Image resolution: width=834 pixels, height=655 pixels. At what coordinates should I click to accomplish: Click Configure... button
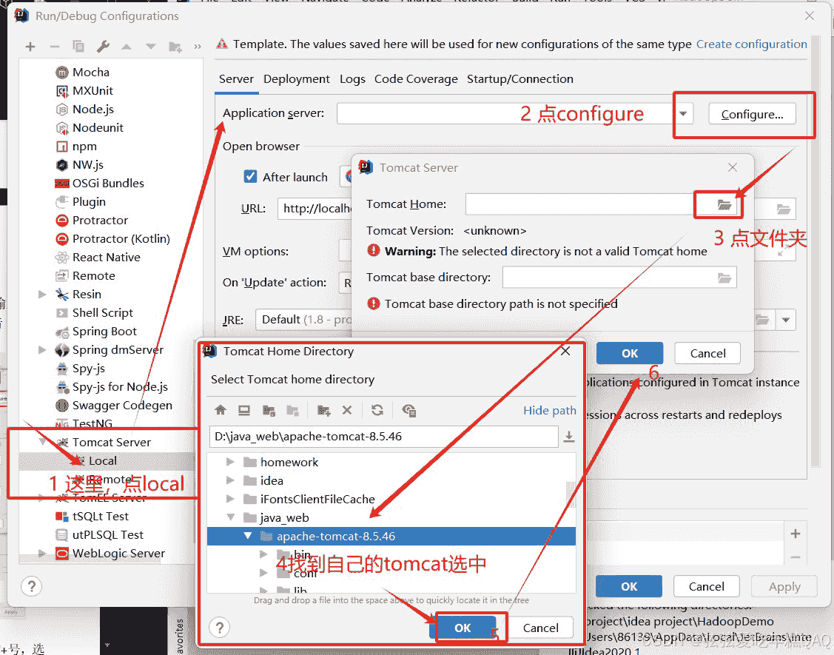click(752, 115)
